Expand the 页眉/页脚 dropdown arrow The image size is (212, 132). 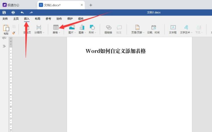pos(144,33)
